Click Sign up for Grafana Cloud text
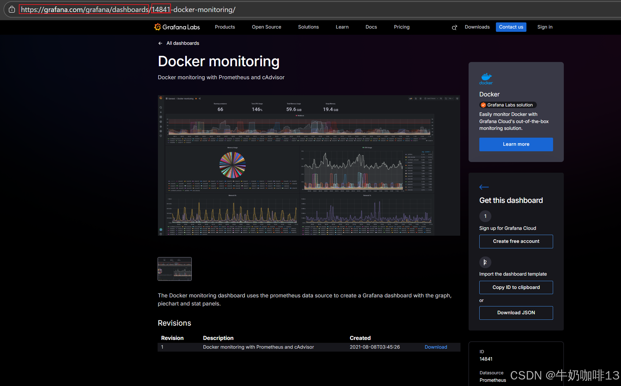 [x=508, y=228]
